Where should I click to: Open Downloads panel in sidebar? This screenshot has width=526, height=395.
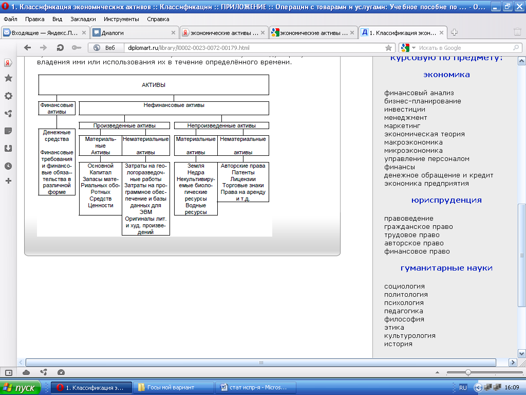8,149
